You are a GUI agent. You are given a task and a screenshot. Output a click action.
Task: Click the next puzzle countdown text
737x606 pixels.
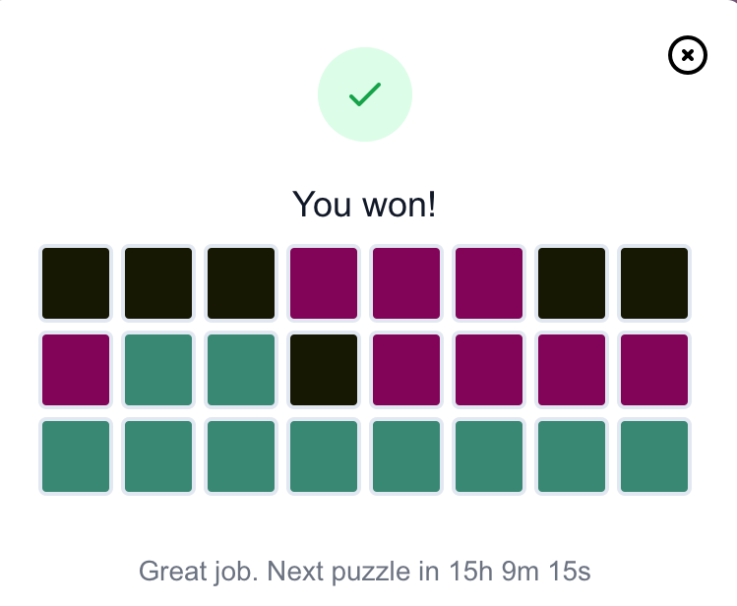pos(365,572)
